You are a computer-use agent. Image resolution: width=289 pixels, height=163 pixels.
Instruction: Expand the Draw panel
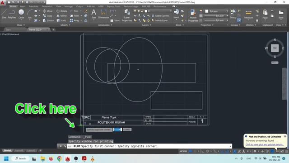(21, 25)
